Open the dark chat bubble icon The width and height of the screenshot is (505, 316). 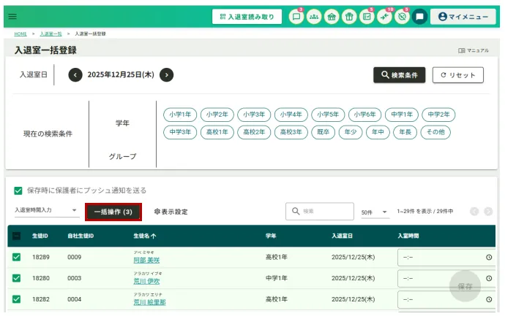419,16
